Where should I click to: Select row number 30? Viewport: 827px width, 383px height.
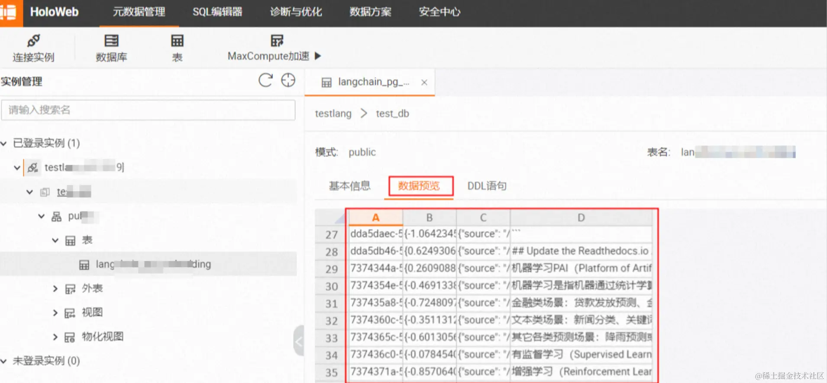[x=332, y=286]
